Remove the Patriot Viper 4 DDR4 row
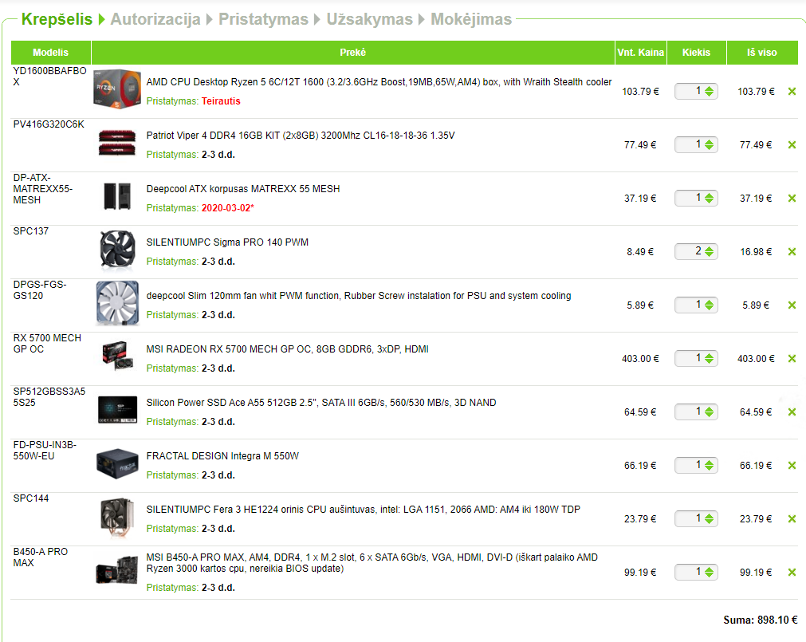Image resolution: width=806 pixels, height=642 pixels. coord(792,145)
